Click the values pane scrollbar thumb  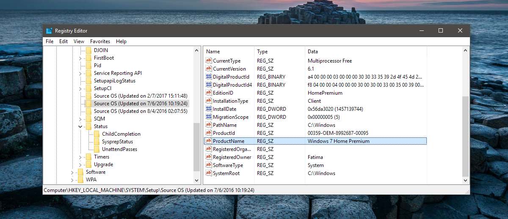[466, 136]
